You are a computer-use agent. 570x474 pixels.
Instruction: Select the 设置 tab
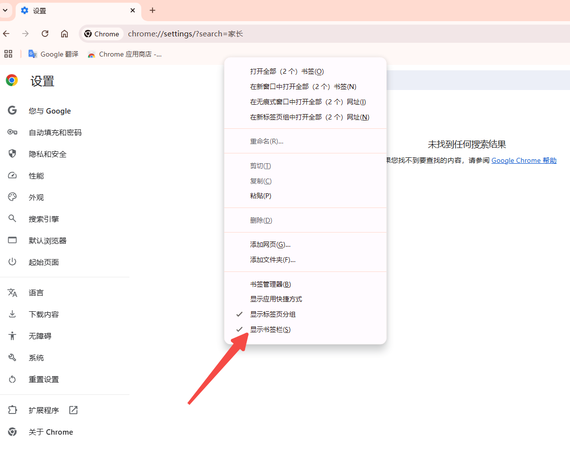click(x=78, y=10)
